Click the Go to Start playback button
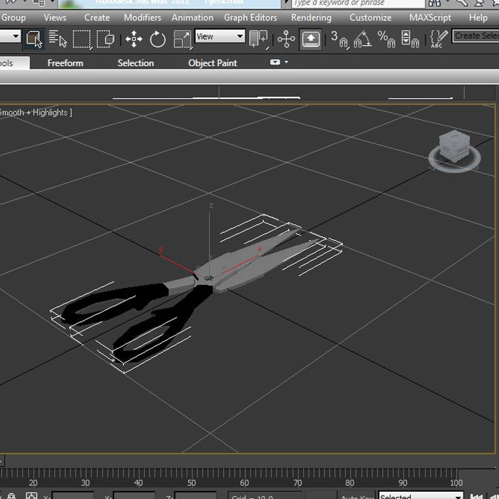Image resolution: width=499 pixels, height=499 pixels. pyautogui.click(x=477, y=496)
